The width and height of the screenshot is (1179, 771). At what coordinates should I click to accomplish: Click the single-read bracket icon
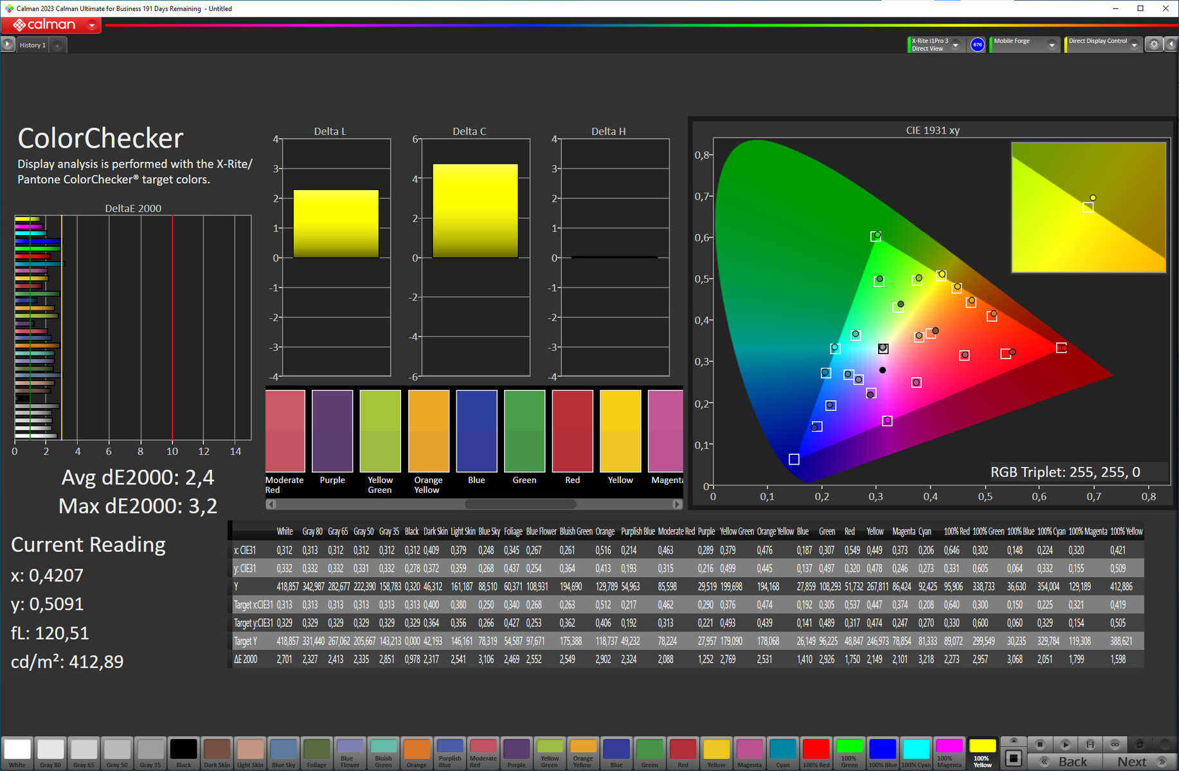(x=1090, y=744)
